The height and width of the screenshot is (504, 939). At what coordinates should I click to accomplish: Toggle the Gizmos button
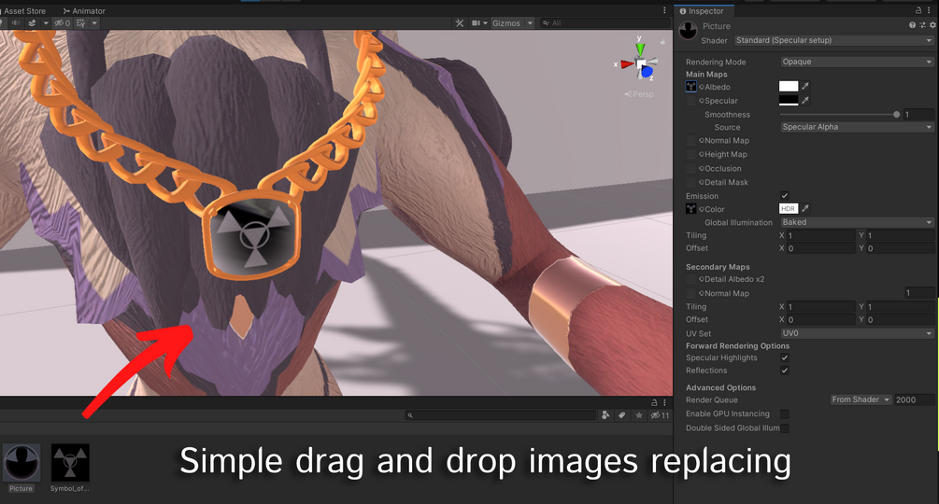(506, 22)
